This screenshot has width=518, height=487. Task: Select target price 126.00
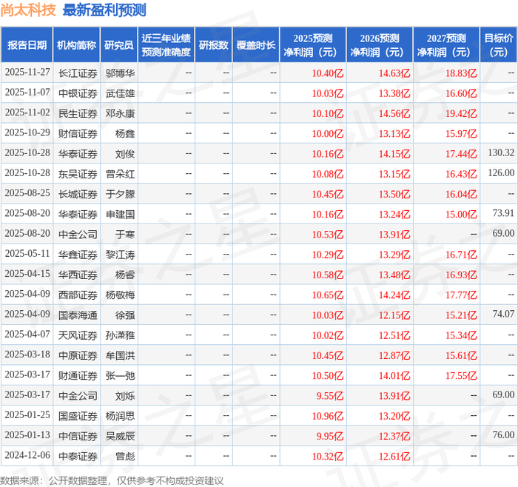(501, 172)
